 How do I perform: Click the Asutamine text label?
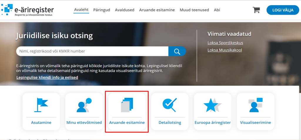pos(41,123)
